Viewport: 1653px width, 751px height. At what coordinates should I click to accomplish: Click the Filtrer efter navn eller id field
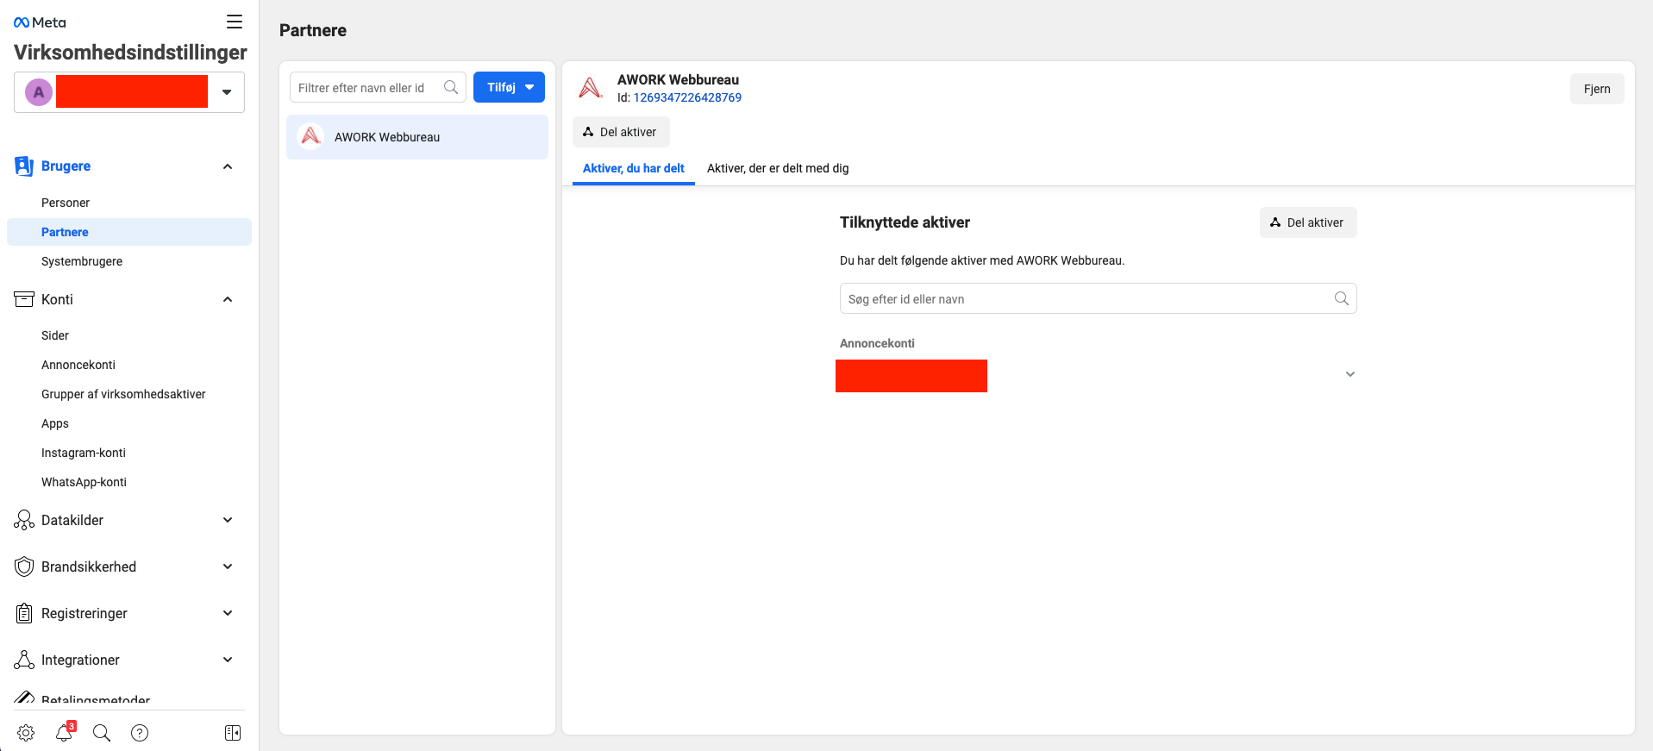tap(378, 87)
